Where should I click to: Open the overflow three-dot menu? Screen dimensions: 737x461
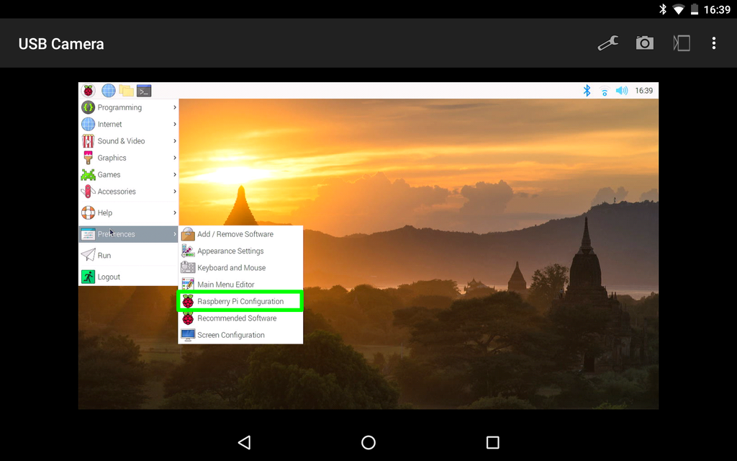point(714,43)
